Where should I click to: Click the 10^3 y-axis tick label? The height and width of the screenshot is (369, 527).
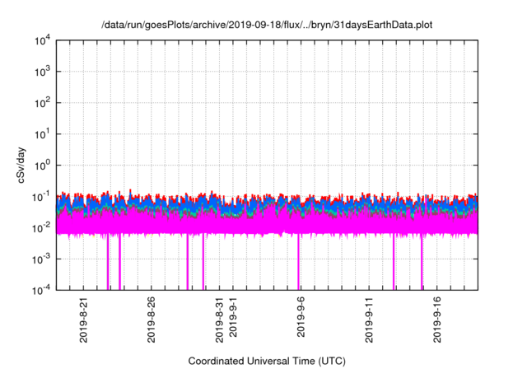click(43, 72)
